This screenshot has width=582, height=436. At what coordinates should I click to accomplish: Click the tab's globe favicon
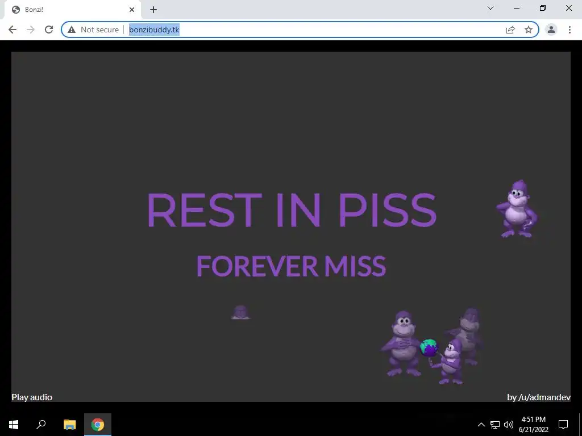[16, 10]
